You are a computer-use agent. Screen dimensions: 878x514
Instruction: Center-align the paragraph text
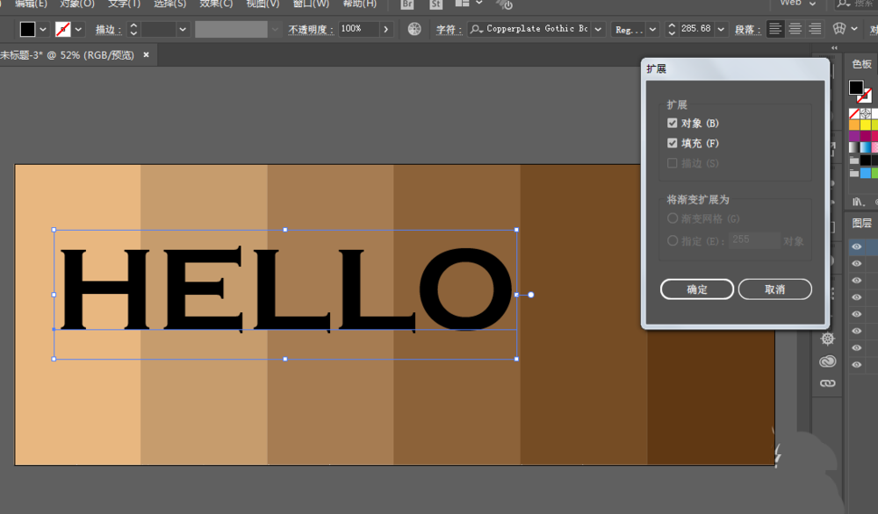pos(795,29)
